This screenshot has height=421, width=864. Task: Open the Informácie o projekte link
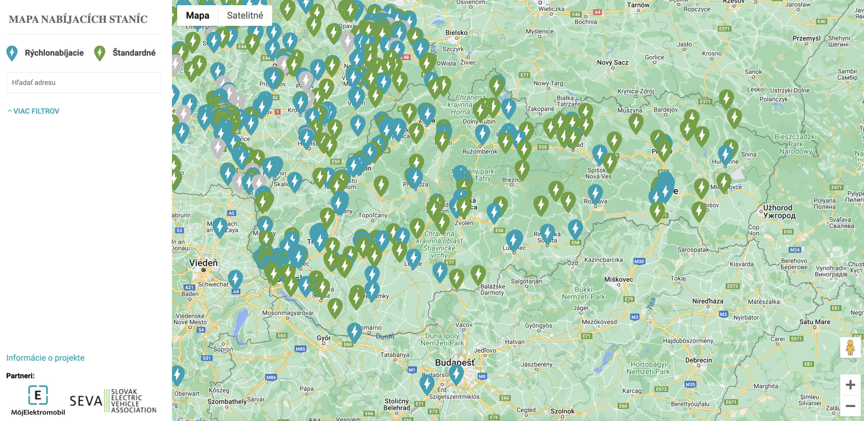click(45, 358)
